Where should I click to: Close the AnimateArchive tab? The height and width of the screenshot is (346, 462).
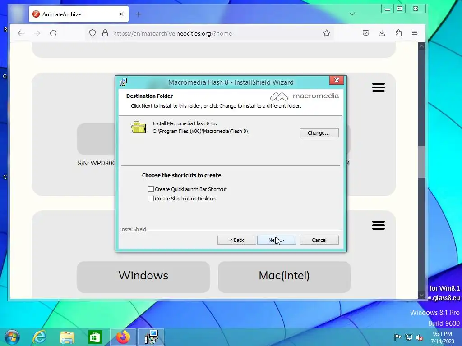121,14
